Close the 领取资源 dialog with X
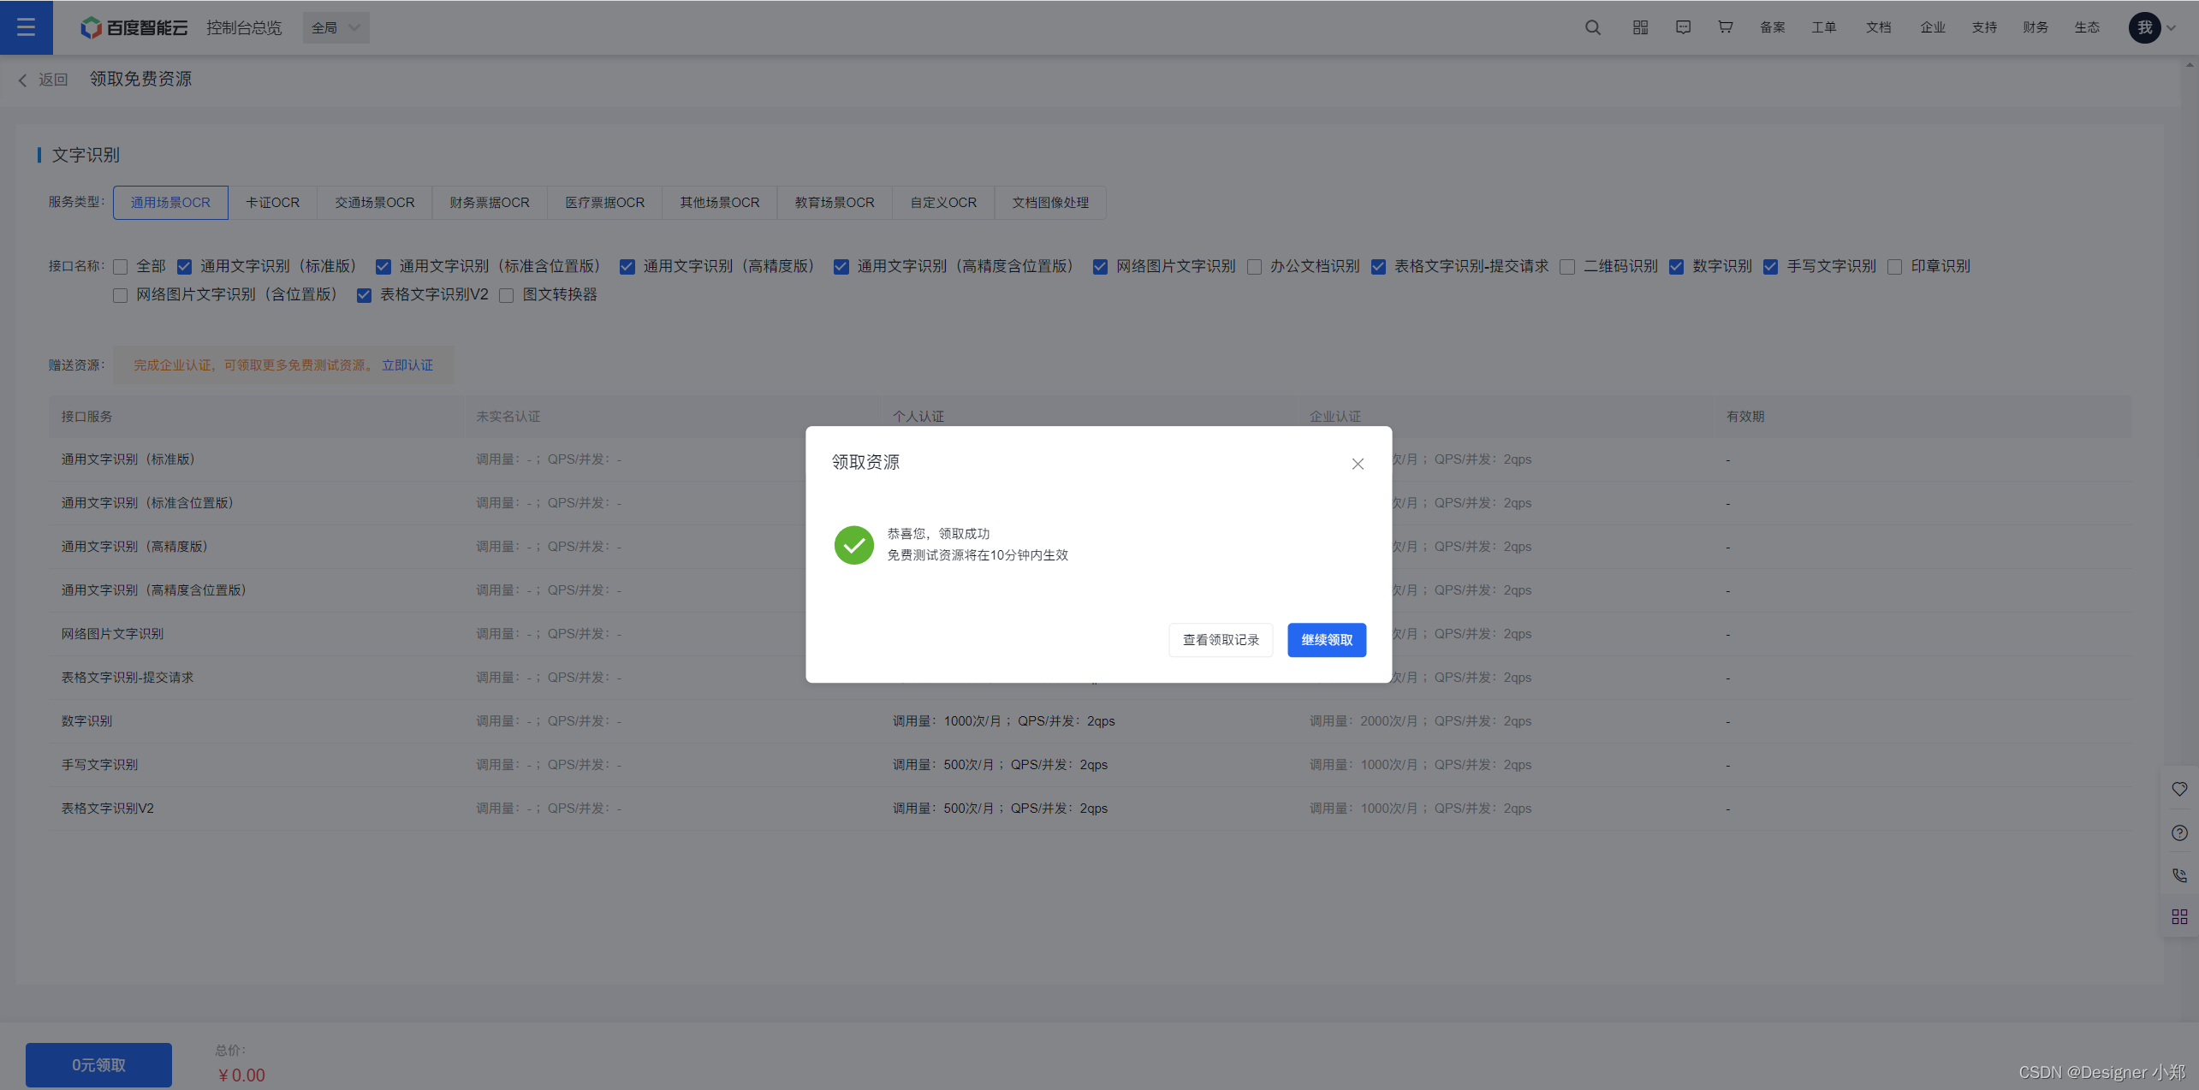This screenshot has height=1090, width=2199. coord(1358,464)
